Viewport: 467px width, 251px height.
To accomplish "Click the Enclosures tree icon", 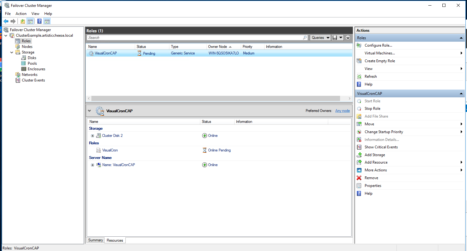I will 24,69.
